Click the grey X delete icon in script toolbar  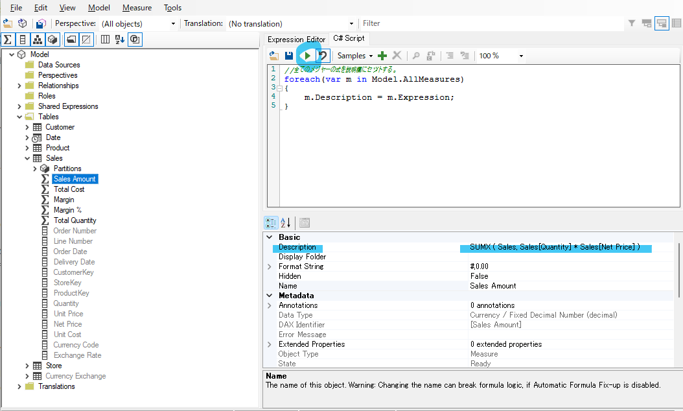[x=397, y=56]
